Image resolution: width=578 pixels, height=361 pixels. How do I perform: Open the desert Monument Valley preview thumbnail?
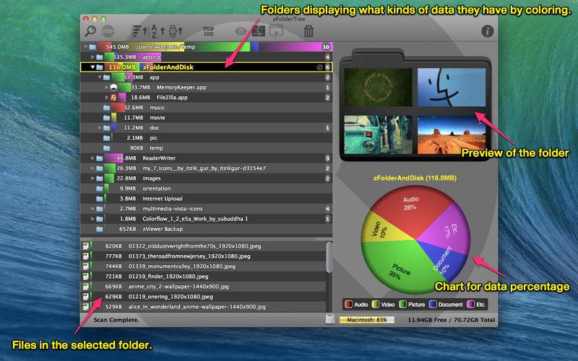[x=451, y=135]
